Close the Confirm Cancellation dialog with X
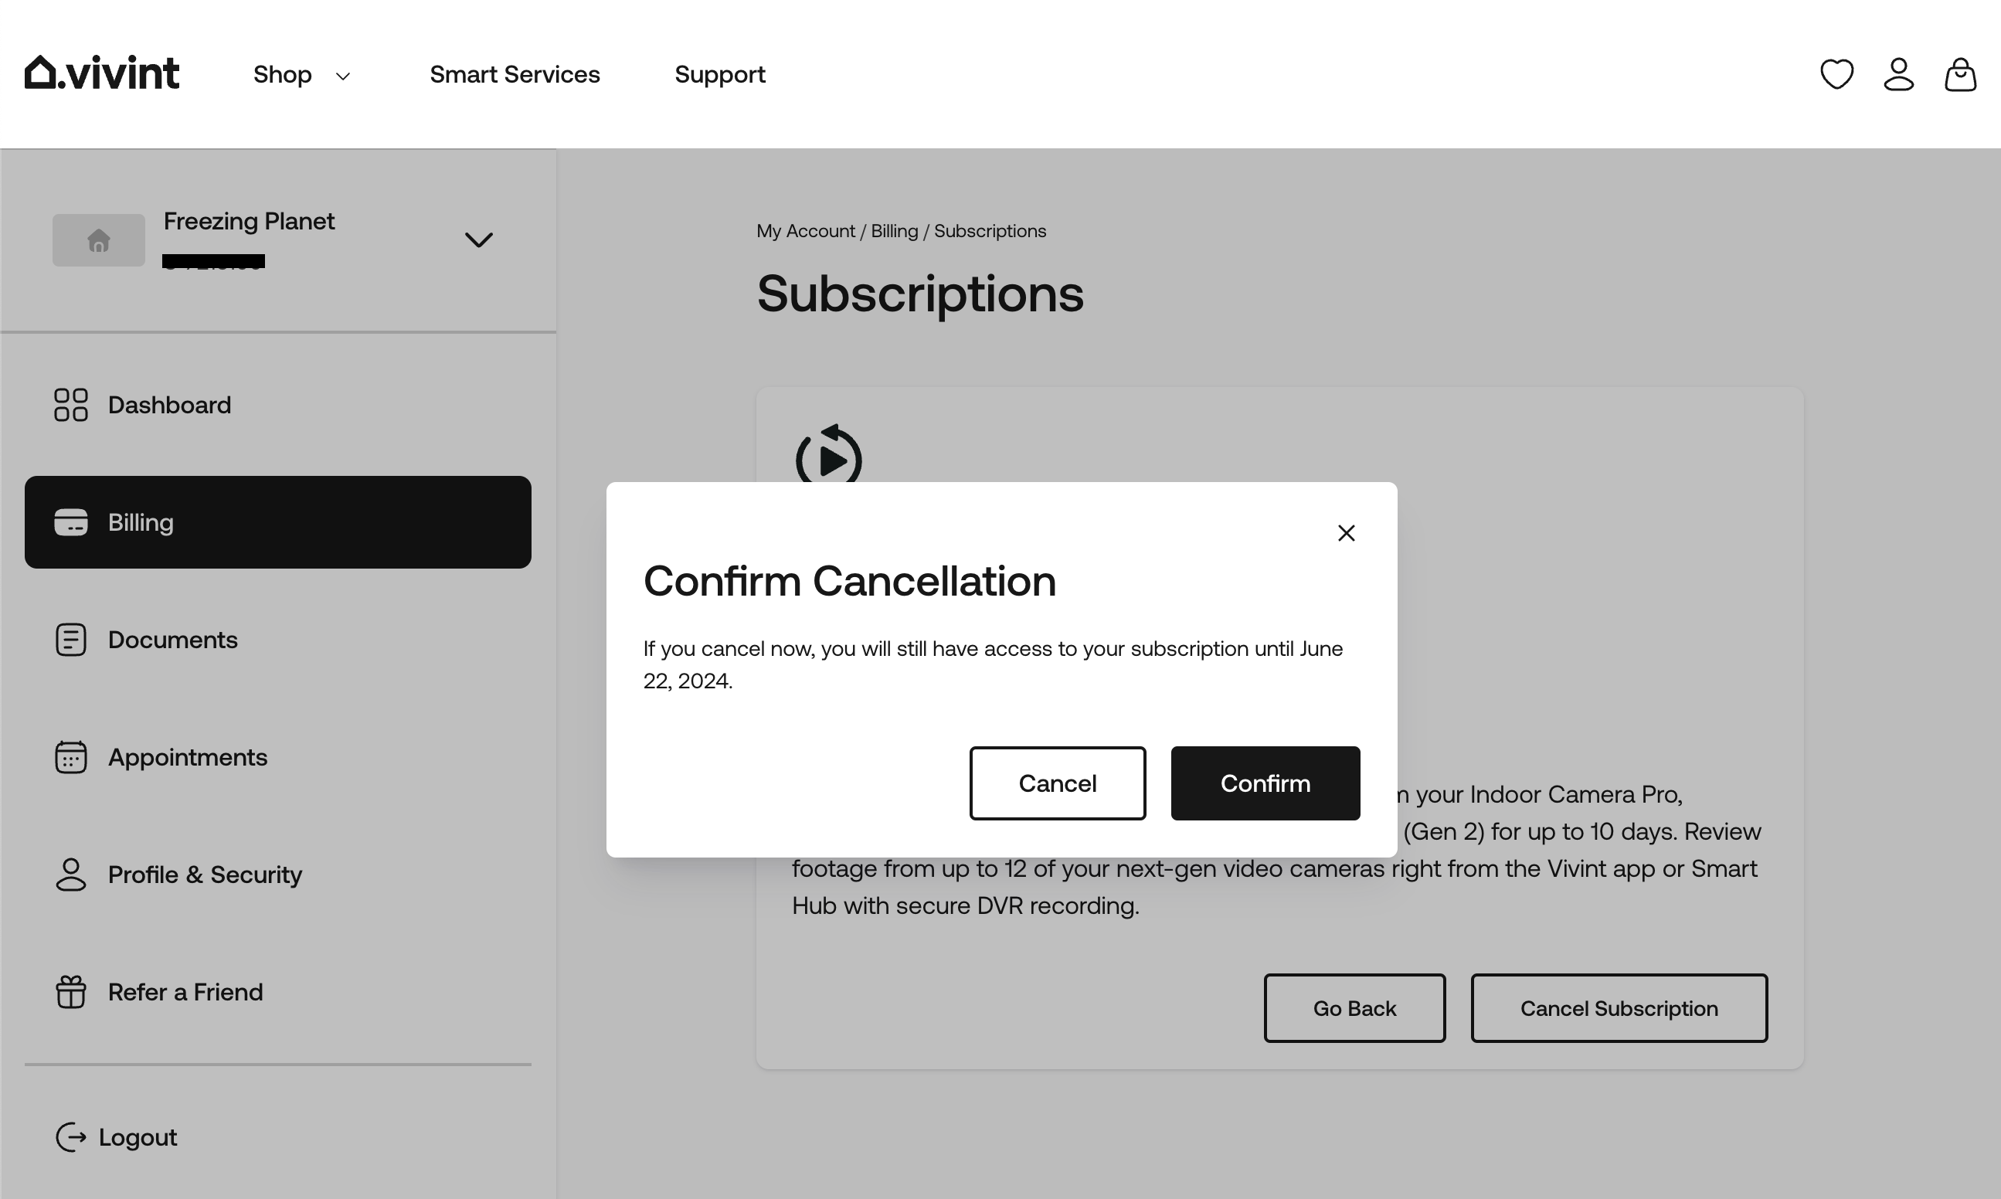The image size is (2001, 1199). (1345, 533)
